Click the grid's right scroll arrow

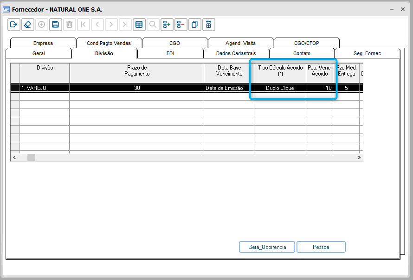click(359, 157)
